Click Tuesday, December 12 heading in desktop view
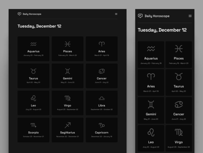Viewport: 203px width, 153px height. (39, 26)
